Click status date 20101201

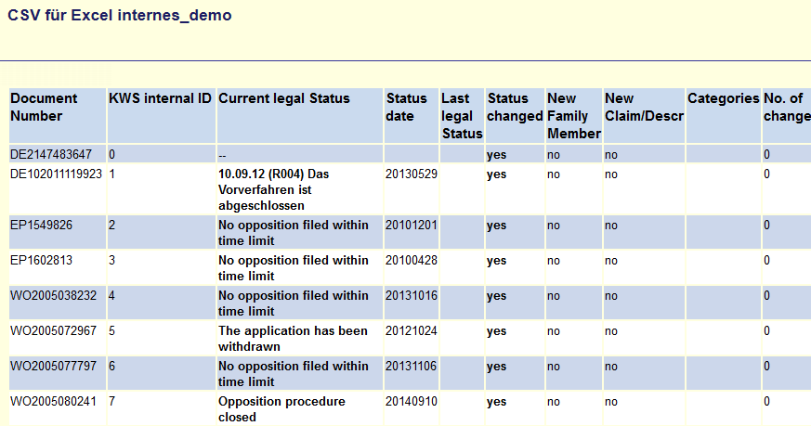412,225
